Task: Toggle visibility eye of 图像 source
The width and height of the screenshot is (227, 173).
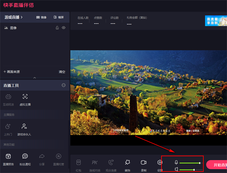Action: pos(64,28)
